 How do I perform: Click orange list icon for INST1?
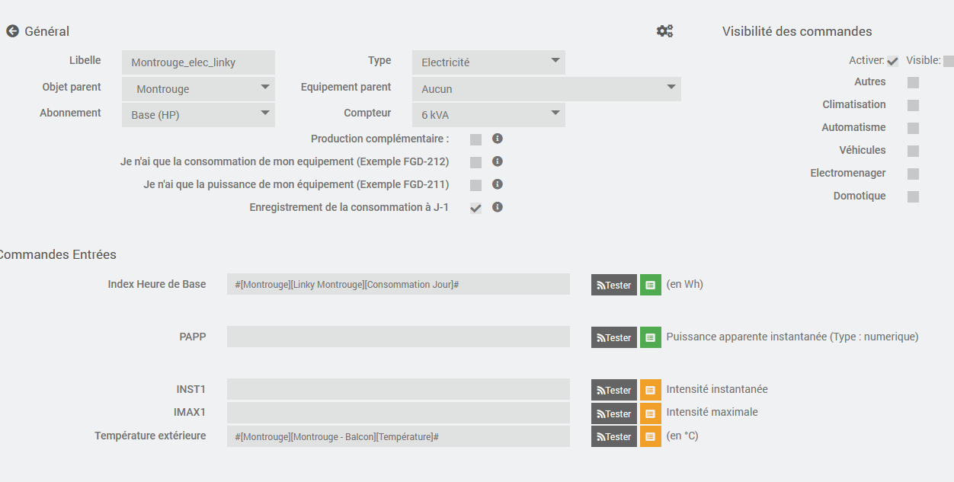tap(650, 390)
